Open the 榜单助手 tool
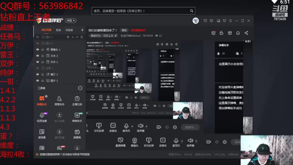Viewport: 293px width, 165px height. click(77, 117)
